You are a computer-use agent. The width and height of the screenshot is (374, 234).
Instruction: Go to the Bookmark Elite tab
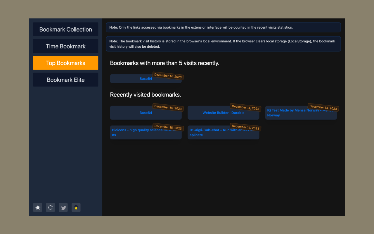(66, 80)
